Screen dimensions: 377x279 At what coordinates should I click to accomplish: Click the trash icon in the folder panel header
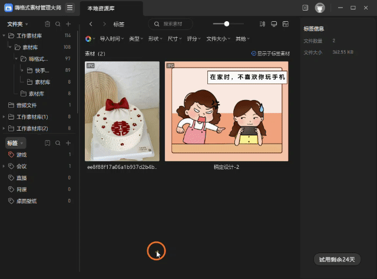coord(47,24)
